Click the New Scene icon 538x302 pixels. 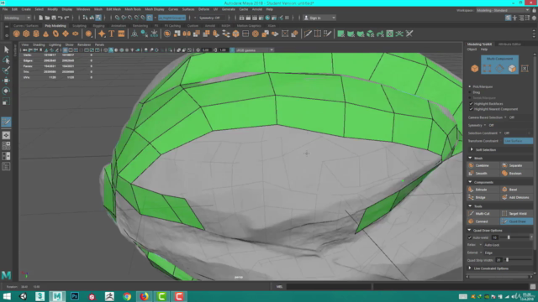click(x=40, y=18)
